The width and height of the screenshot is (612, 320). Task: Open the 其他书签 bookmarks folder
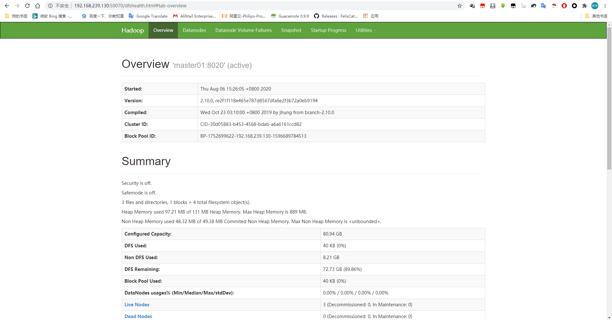[x=596, y=16]
